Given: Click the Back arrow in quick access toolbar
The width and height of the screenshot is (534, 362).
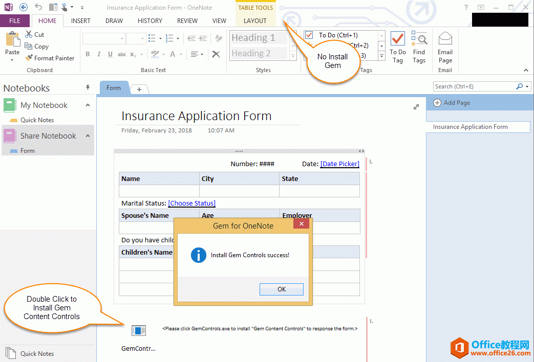Looking at the screenshot, I should 24,7.
